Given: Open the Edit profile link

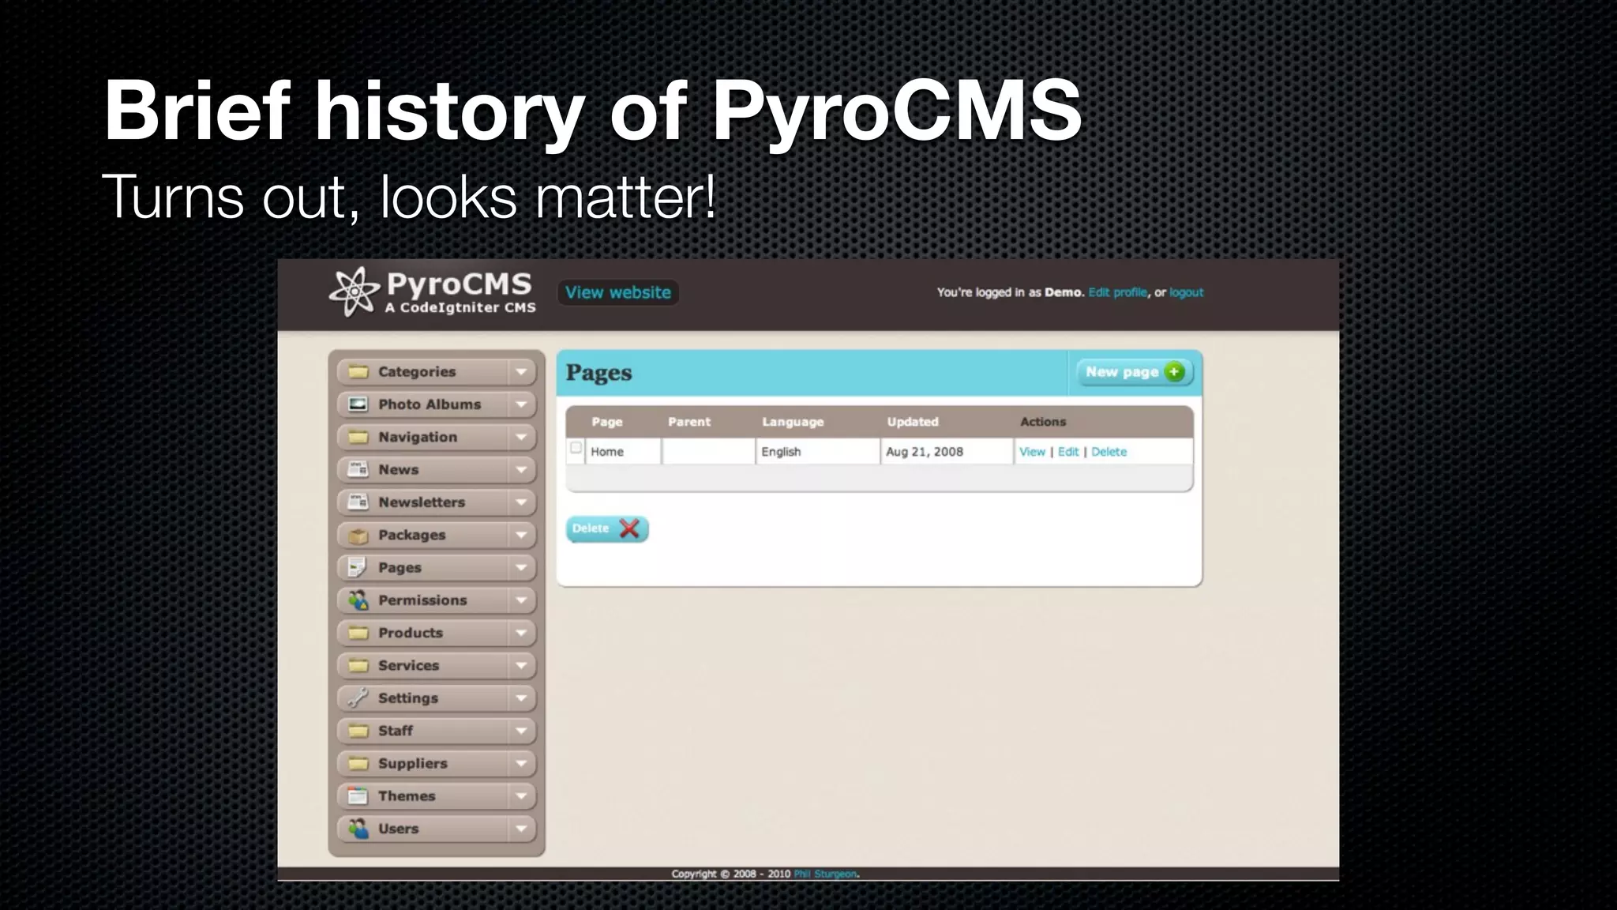Looking at the screenshot, I should [x=1117, y=292].
